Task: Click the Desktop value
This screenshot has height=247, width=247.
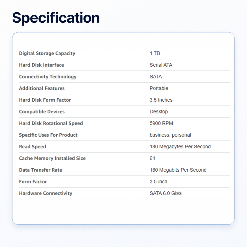Action: tap(159, 112)
